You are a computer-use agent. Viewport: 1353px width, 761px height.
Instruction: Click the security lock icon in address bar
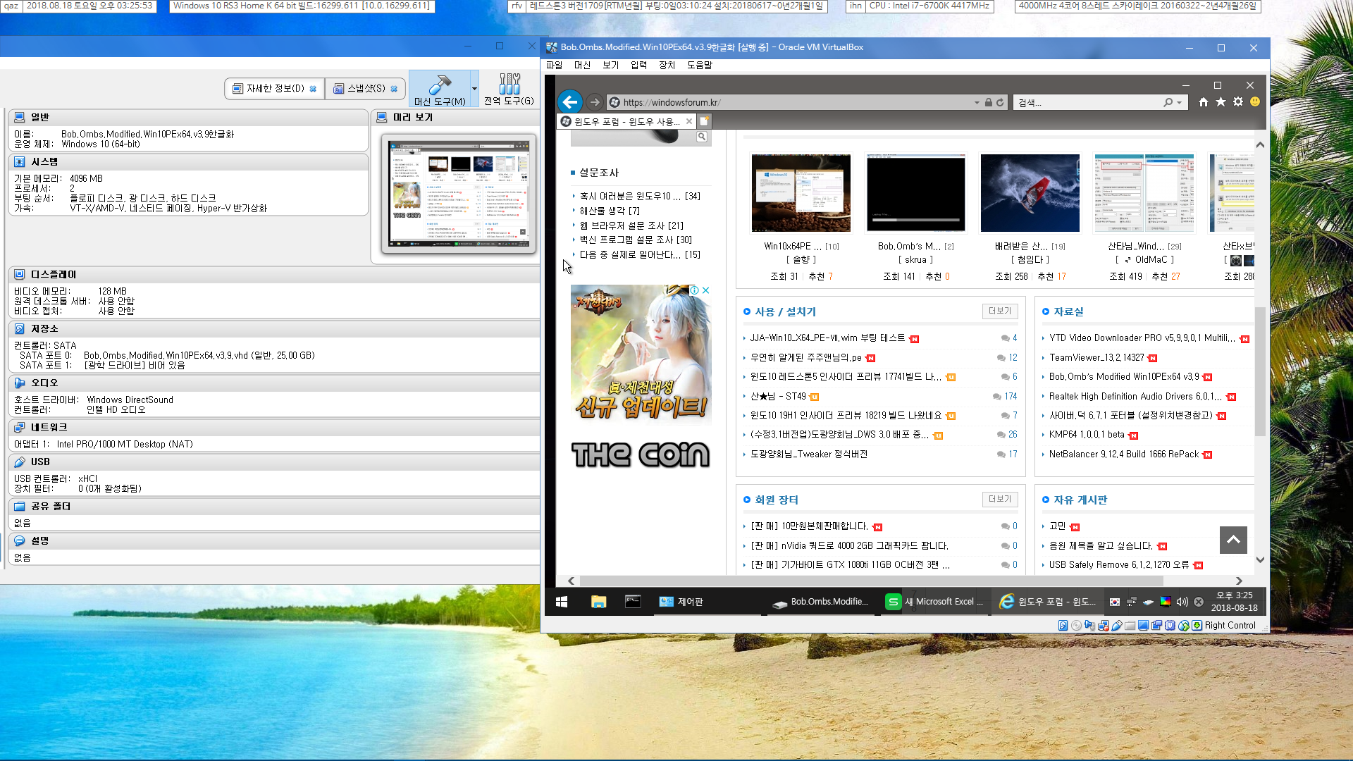[989, 102]
